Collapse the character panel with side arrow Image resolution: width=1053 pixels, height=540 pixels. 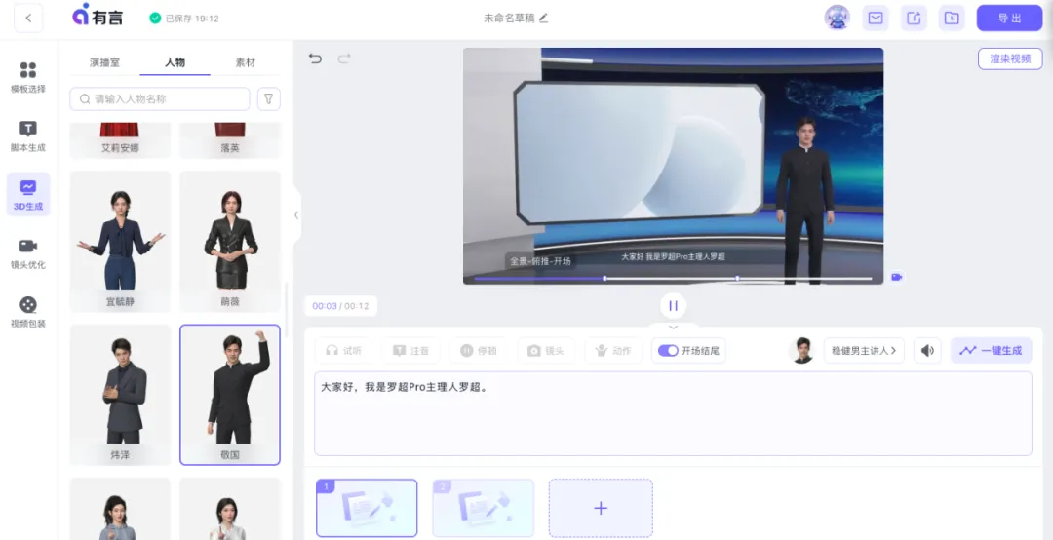(296, 215)
